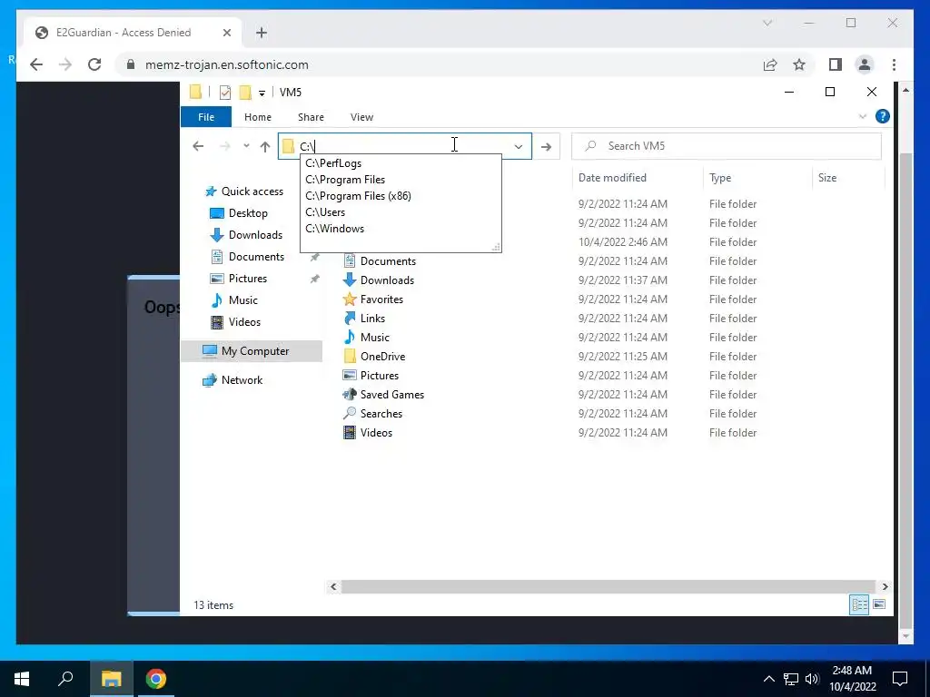Image resolution: width=930 pixels, height=697 pixels.
Task: Click the Chrome URL memz-trojan.en.softonic.com
Action: point(226,64)
